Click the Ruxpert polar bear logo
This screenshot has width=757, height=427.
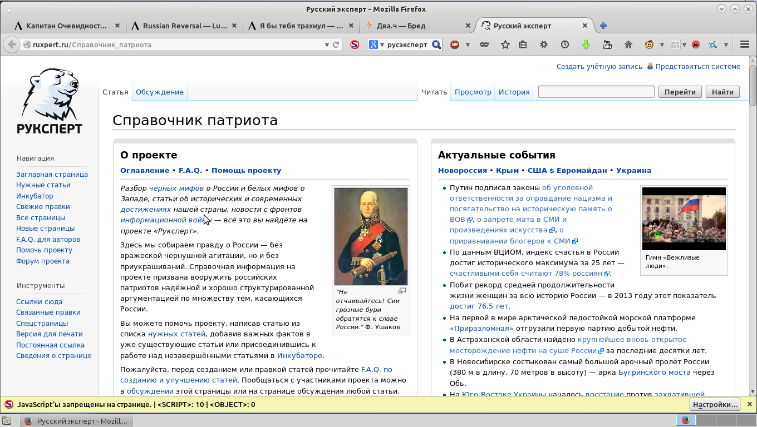(x=50, y=101)
